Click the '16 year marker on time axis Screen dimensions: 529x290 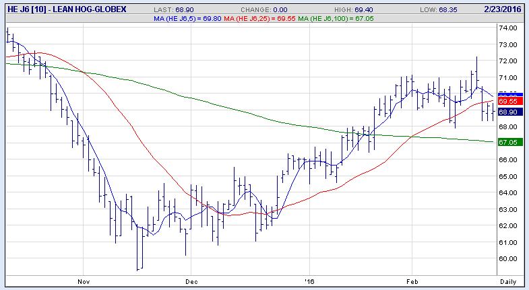(x=309, y=281)
